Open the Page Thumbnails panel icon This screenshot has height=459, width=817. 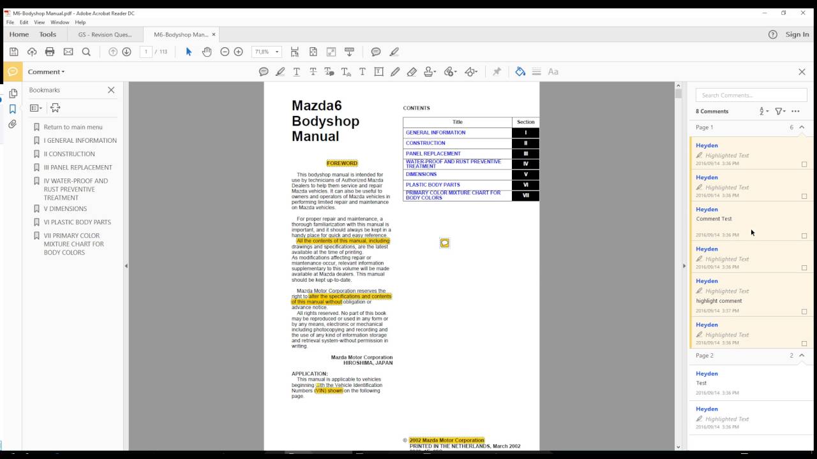pyautogui.click(x=13, y=94)
